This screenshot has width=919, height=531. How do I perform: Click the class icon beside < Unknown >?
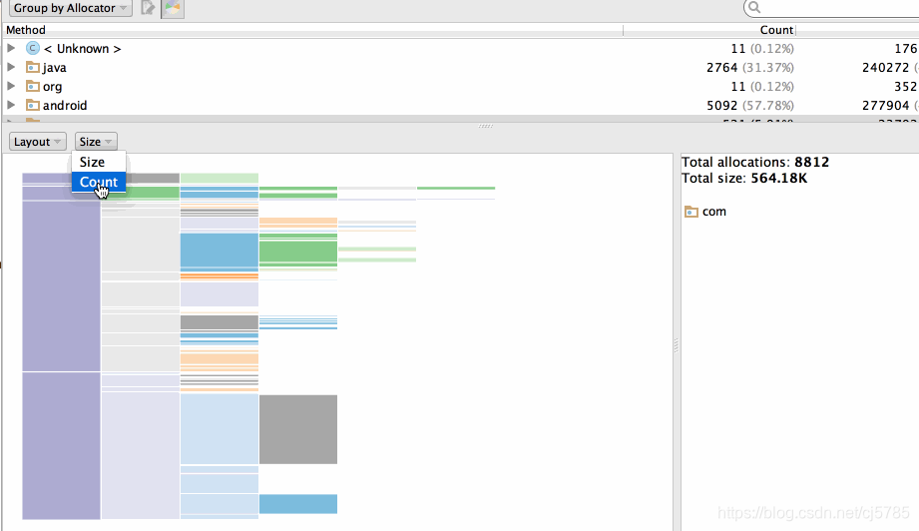[x=33, y=48]
